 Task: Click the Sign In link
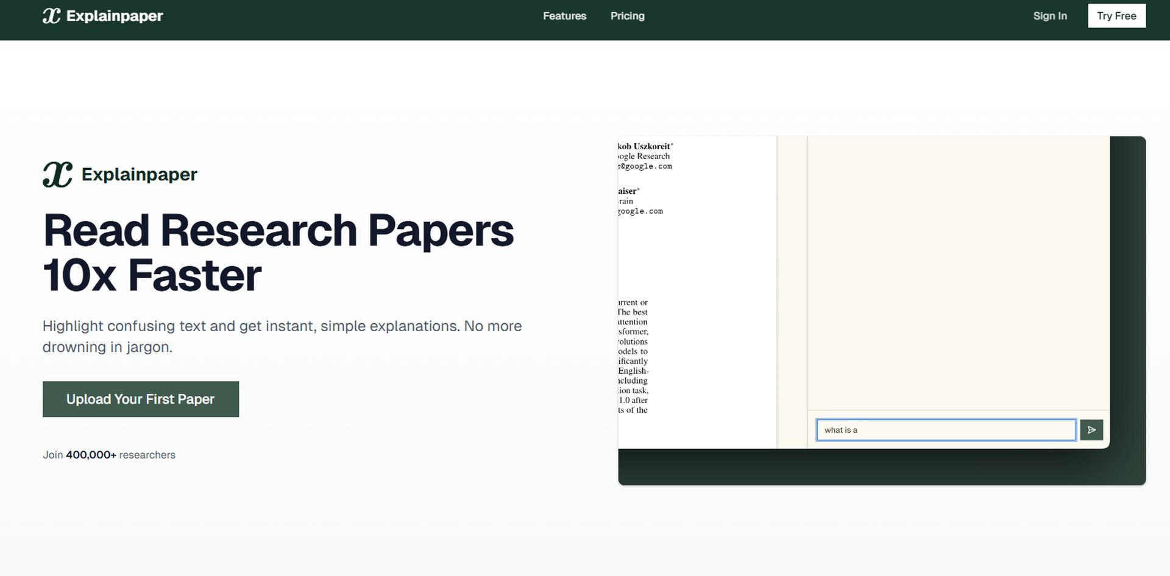click(x=1049, y=16)
